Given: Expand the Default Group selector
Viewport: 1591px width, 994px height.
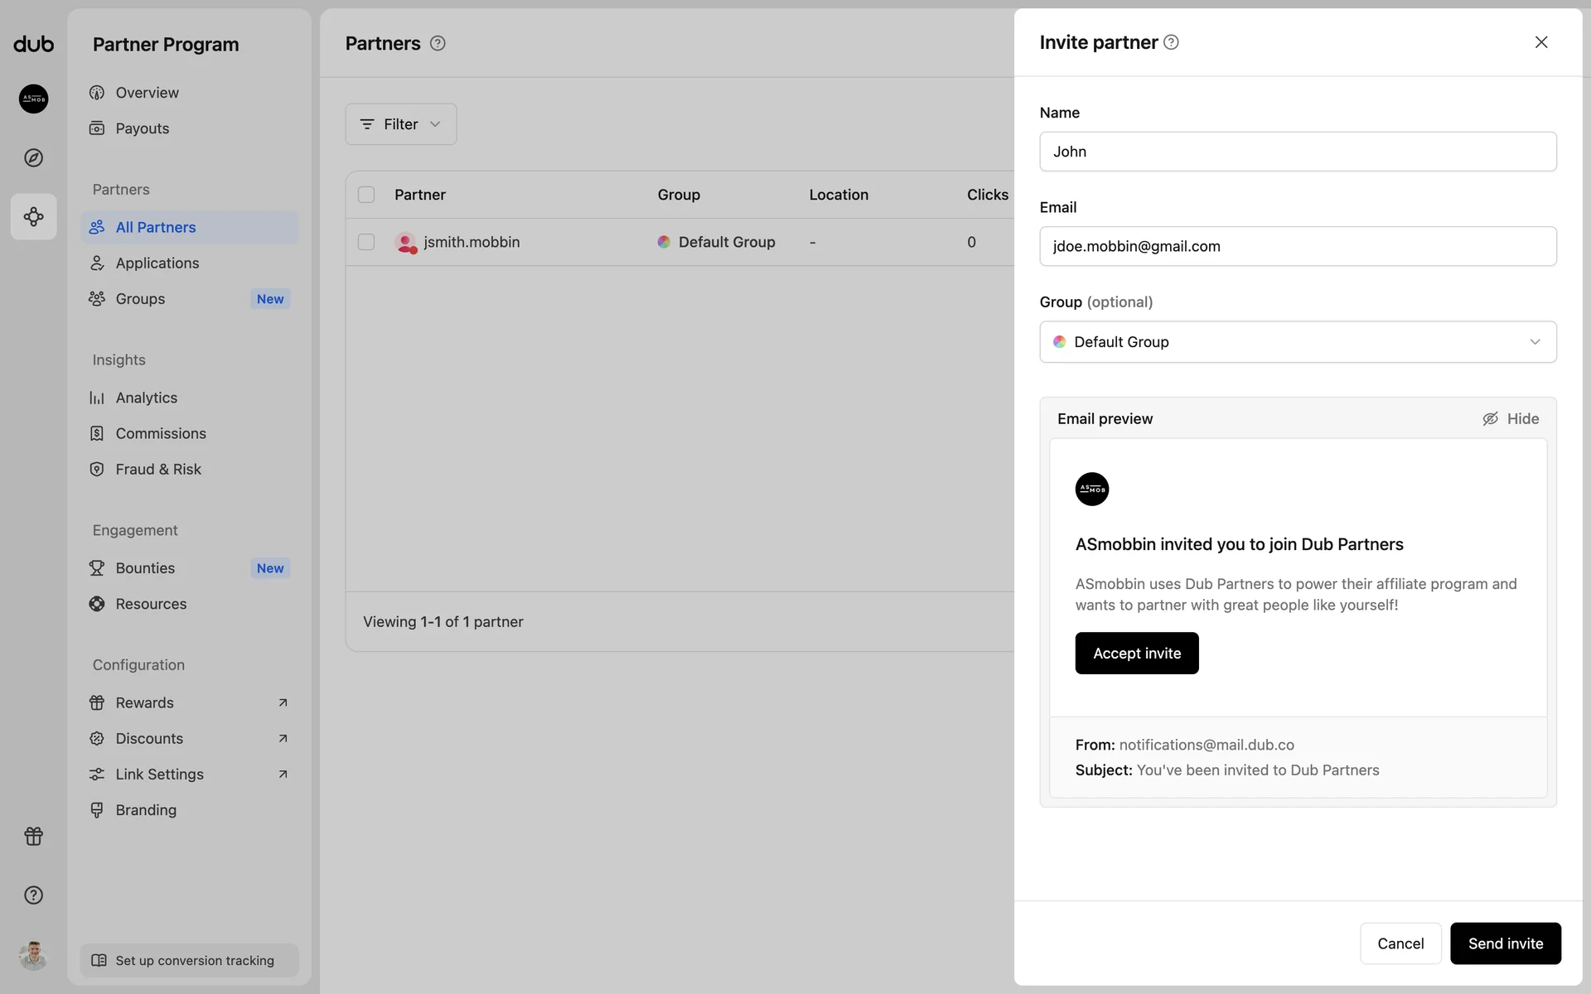Looking at the screenshot, I should 1298,342.
